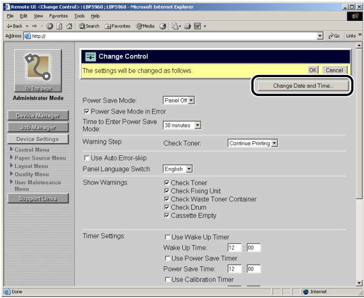
Task: Open Support Links from sidebar
Action: (38, 199)
